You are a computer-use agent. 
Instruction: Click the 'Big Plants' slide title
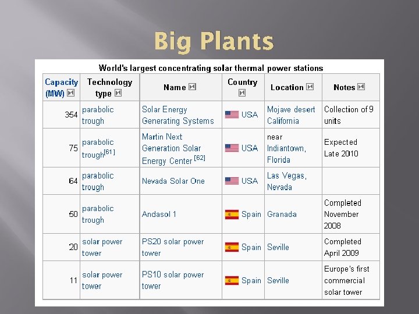214,41
